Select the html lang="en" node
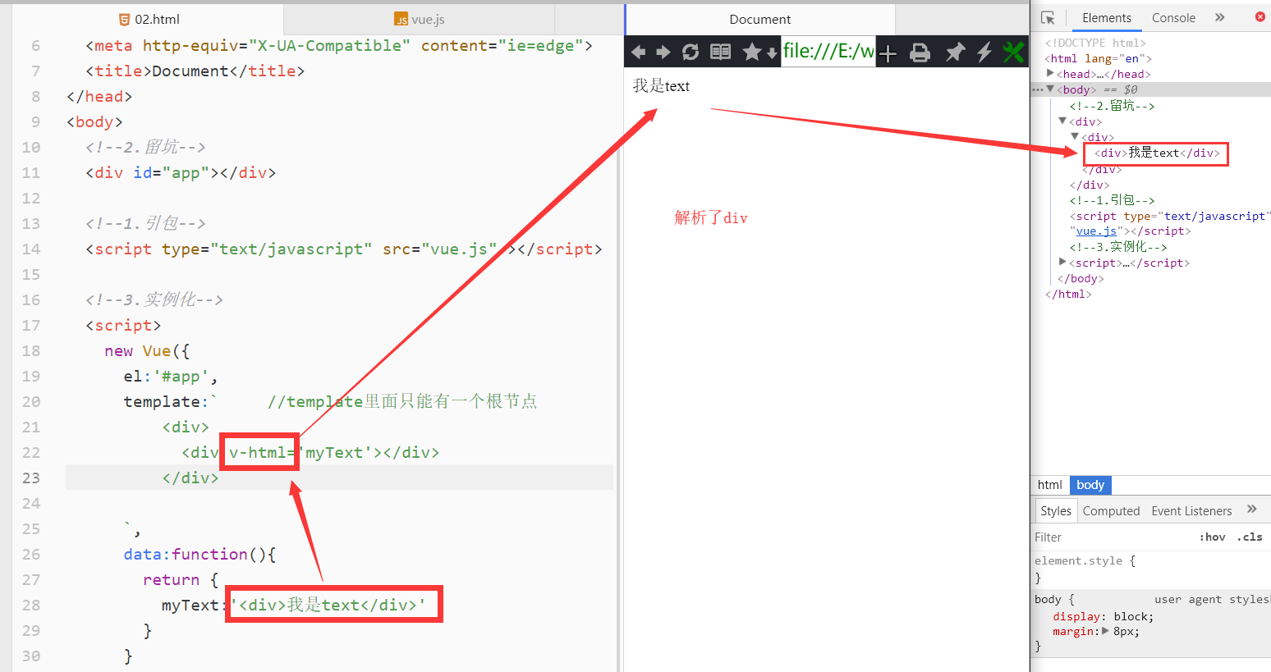Image resolution: width=1271 pixels, height=672 pixels. (x=1098, y=58)
